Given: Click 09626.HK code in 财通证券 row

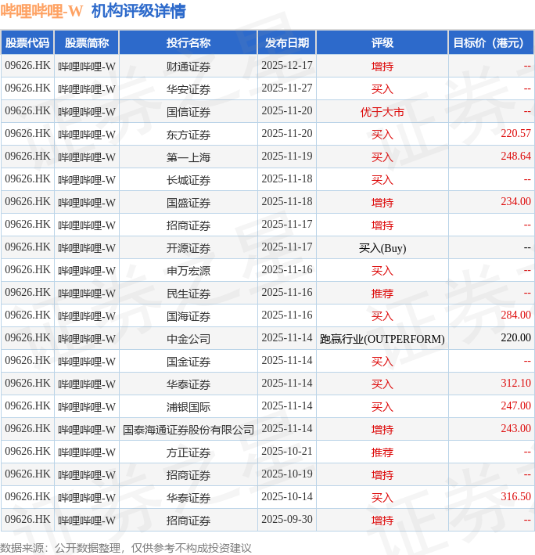Looking at the screenshot, I should tap(27, 66).
